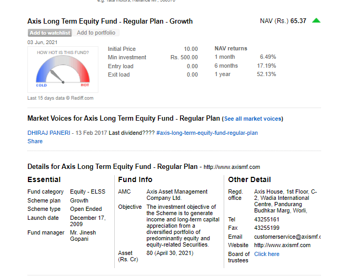Click the investment objective paragraph
Screen dimensions: 350x277
(x=183, y=226)
